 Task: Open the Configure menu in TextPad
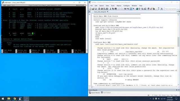point(126,6)
